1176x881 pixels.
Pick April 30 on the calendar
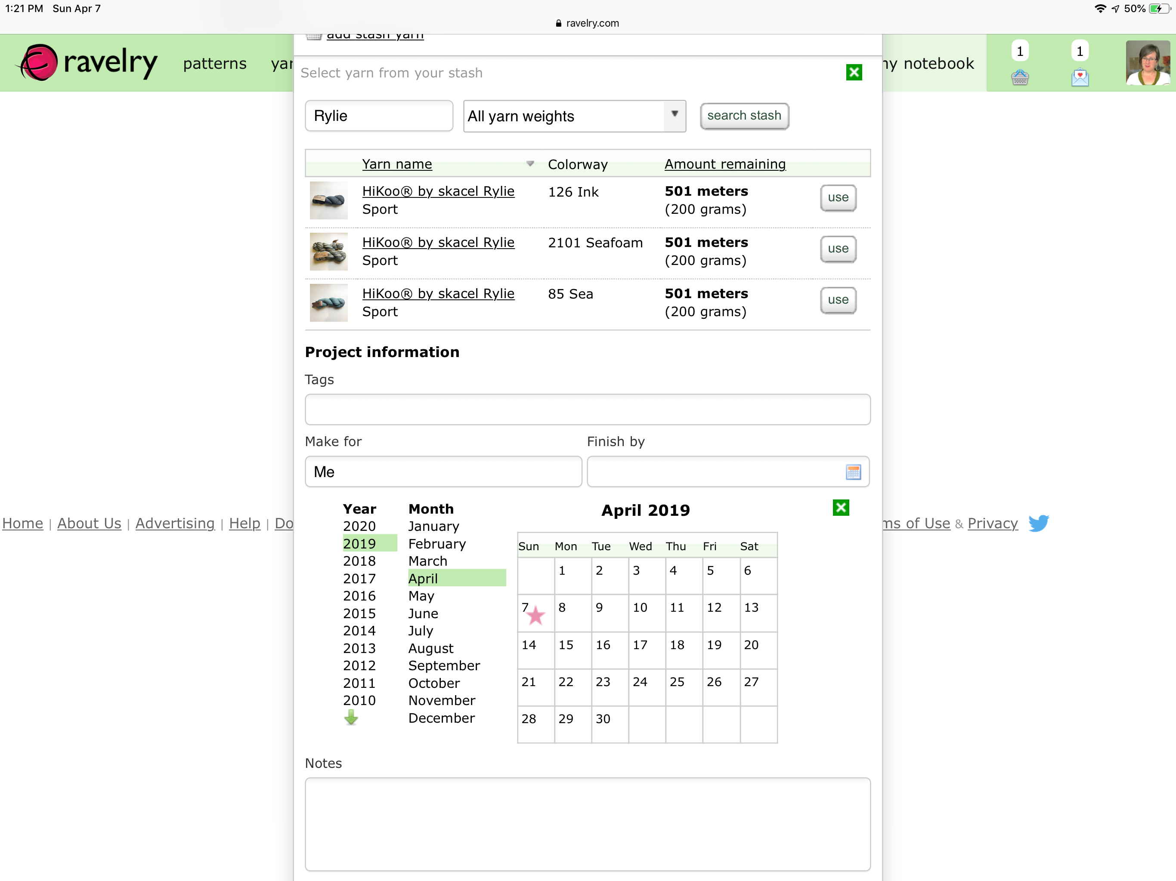(610, 725)
